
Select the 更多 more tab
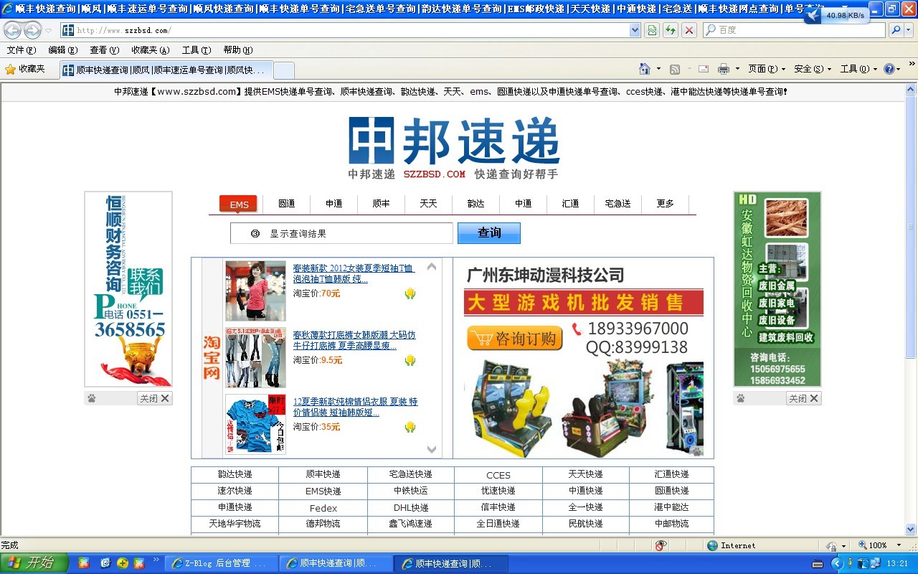665,204
